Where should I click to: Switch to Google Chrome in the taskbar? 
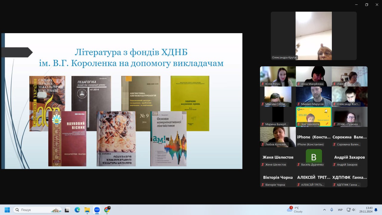[x=107, y=210]
